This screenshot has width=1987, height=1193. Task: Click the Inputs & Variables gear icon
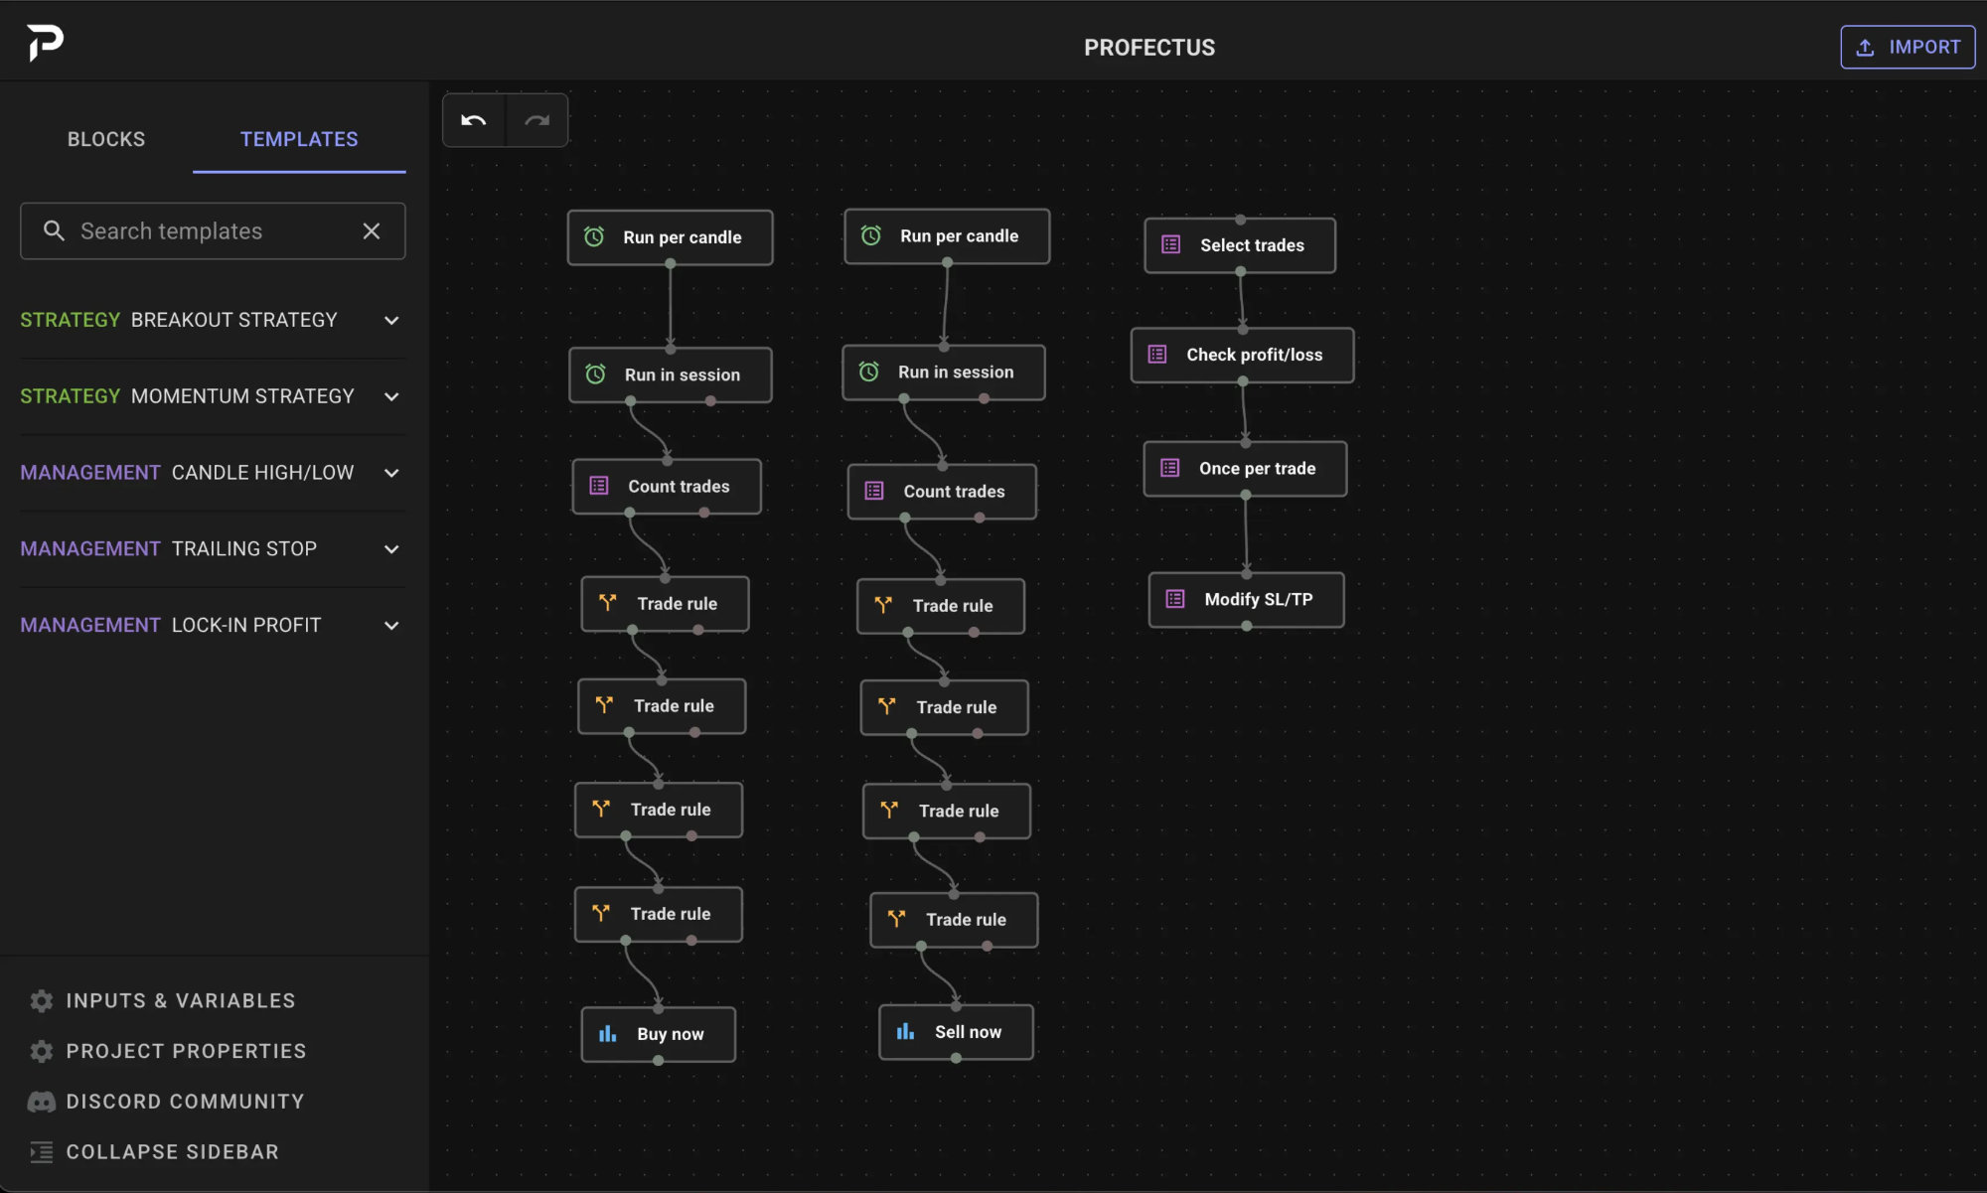coord(41,1001)
